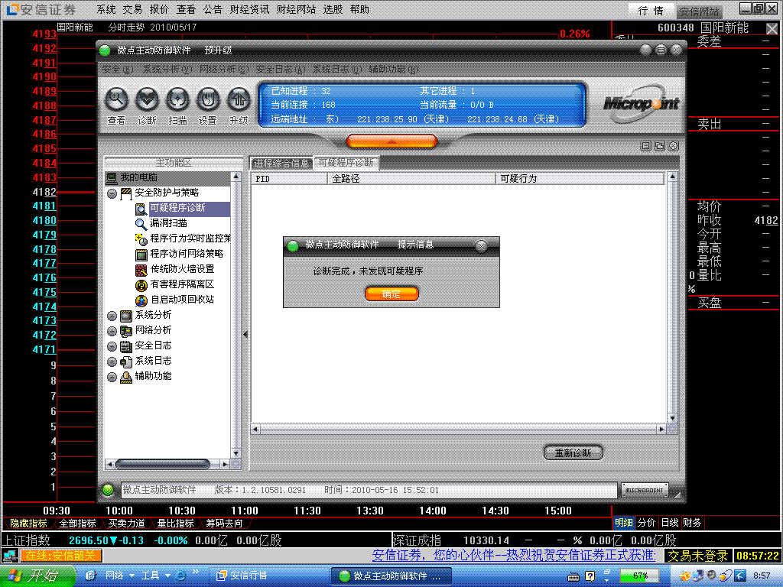The image size is (783, 587).
Task: Click the 安信证券 scrolling announcement link
Action: coord(514,556)
